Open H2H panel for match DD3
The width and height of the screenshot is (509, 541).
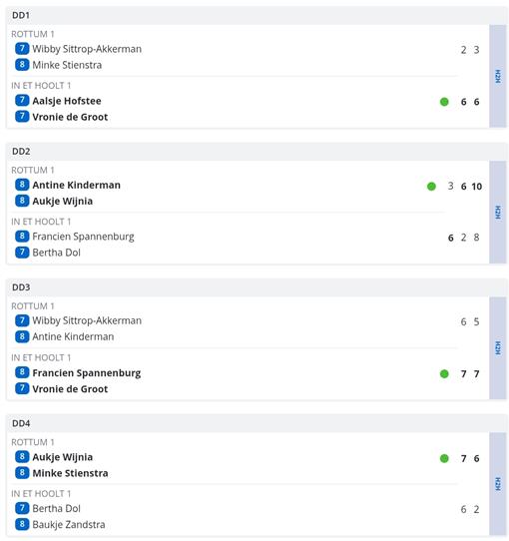point(498,348)
